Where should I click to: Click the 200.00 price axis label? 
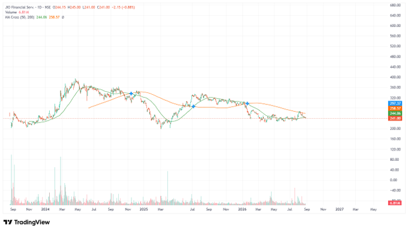(395, 129)
